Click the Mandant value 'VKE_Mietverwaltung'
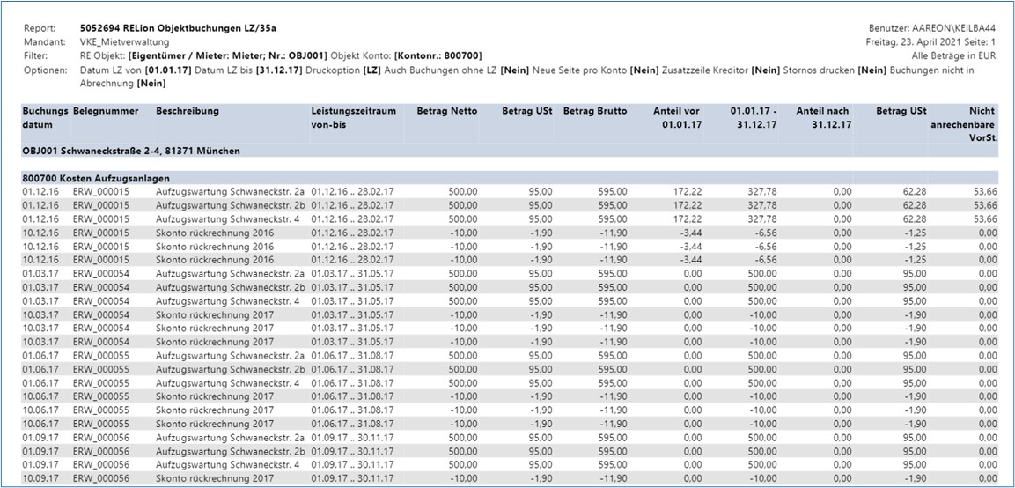Viewport: 1015px width, 488px height. [124, 41]
